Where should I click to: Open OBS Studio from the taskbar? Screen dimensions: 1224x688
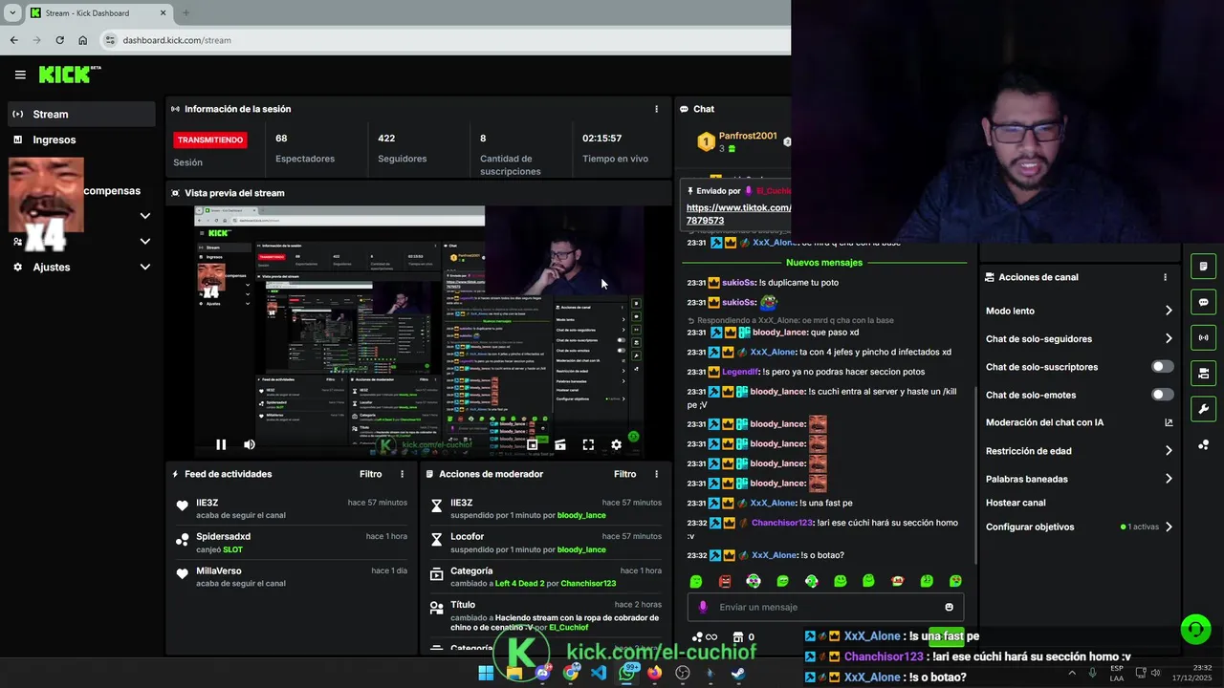(x=683, y=673)
